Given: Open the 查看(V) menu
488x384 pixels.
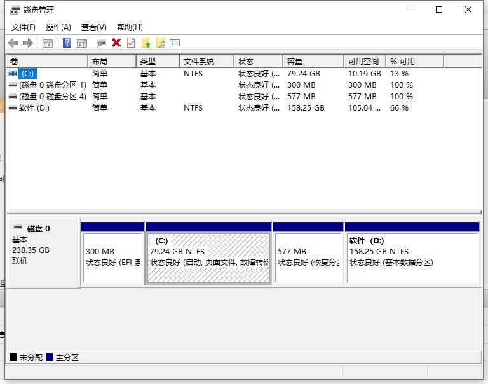Looking at the screenshot, I should tap(93, 27).
